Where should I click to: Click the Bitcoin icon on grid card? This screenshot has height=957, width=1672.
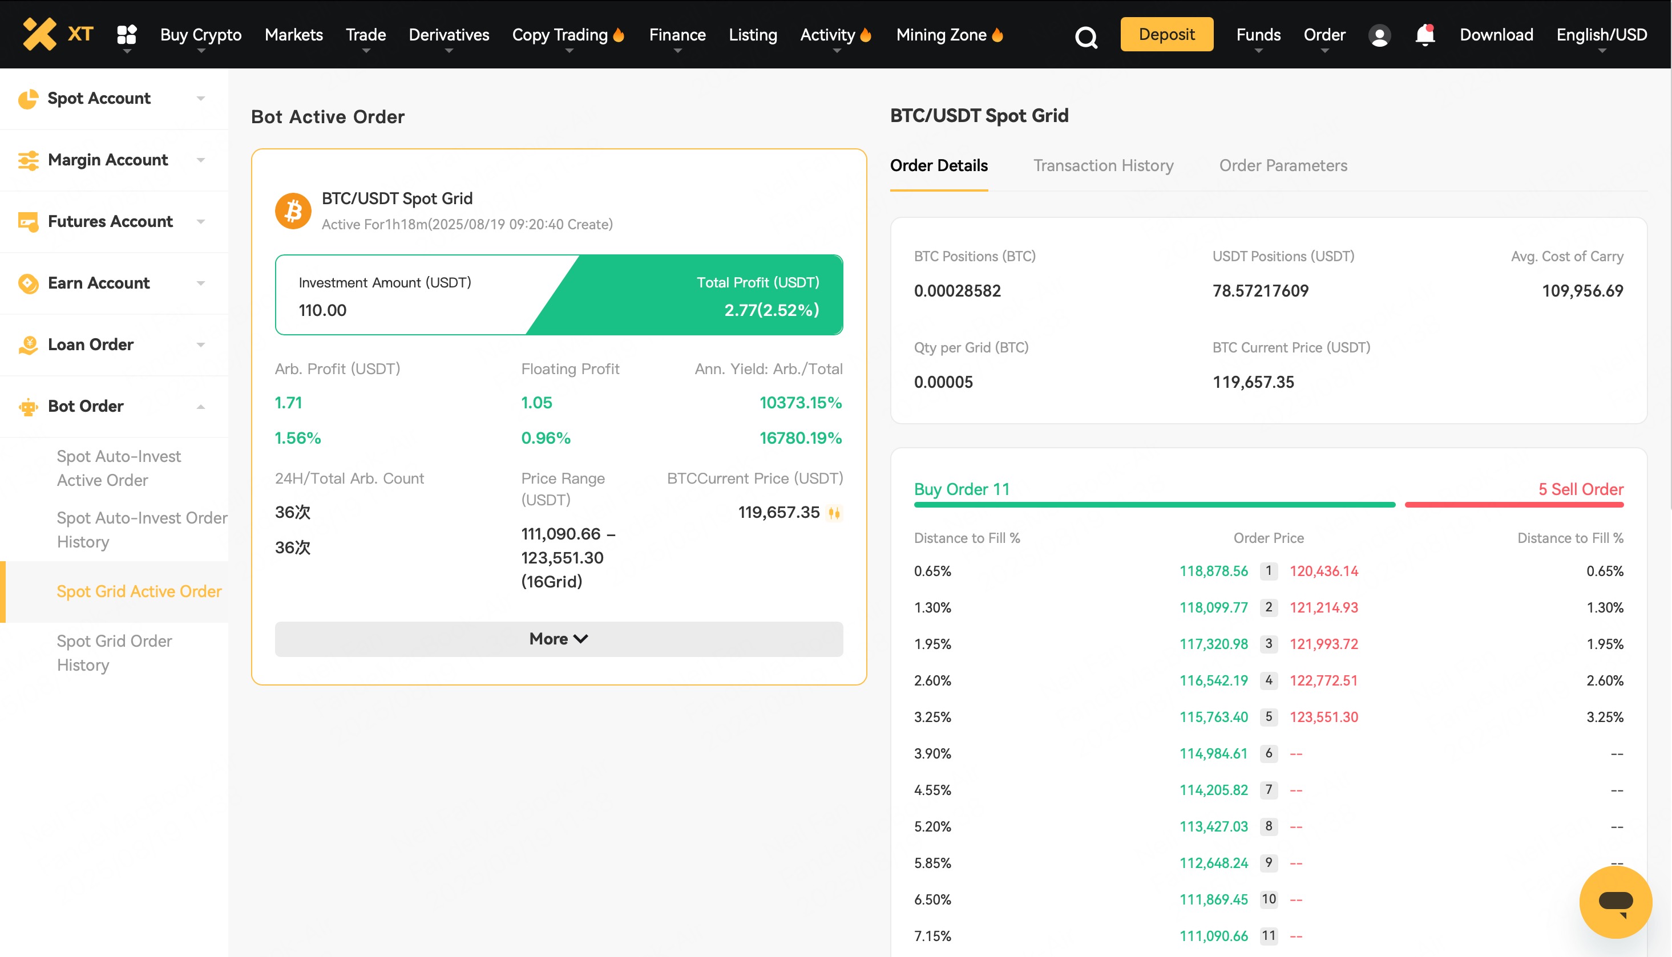pyautogui.click(x=293, y=211)
